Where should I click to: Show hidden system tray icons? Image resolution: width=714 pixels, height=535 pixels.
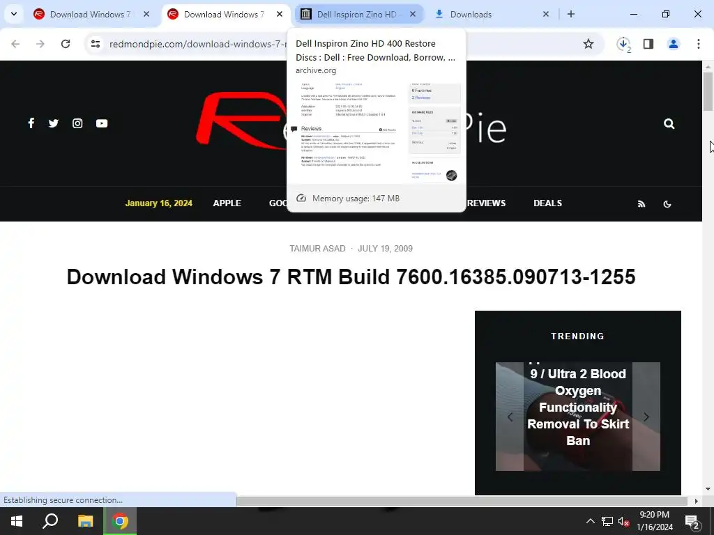tap(590, 521)
